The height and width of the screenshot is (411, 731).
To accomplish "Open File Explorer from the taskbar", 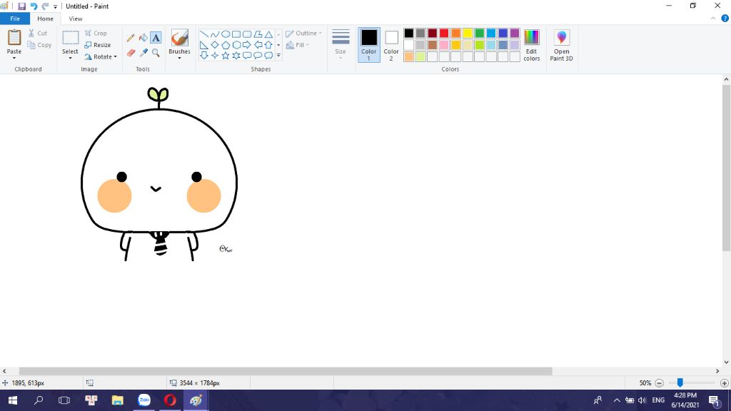I will pos(118,400).
